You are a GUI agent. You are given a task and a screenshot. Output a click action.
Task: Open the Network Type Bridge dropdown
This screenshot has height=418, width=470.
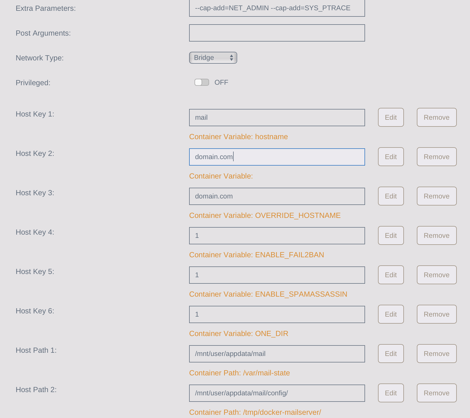tap(213, 58)
